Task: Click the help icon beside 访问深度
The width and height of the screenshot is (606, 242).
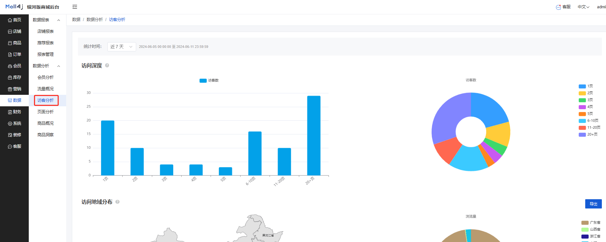Action: (107, 65)
